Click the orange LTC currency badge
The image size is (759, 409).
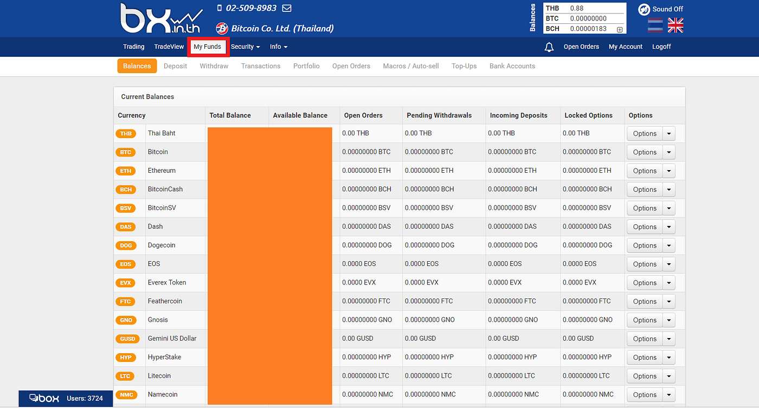pyautogui.click(x=126, y=376)
